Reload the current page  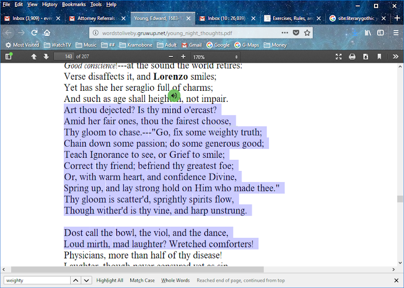[x=34, y=33]
